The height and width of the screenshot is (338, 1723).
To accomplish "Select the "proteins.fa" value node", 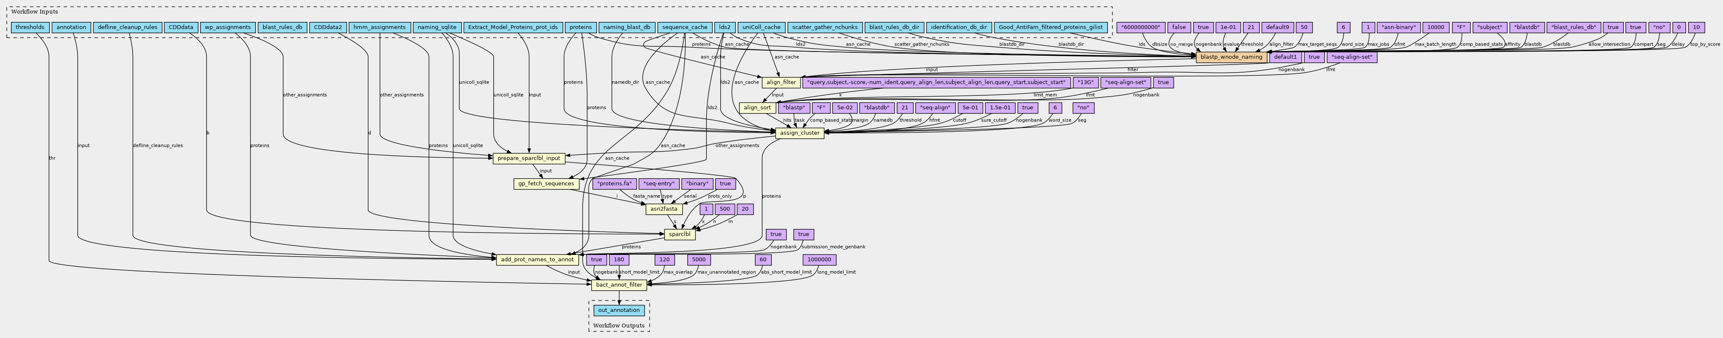I will (614, 184).
